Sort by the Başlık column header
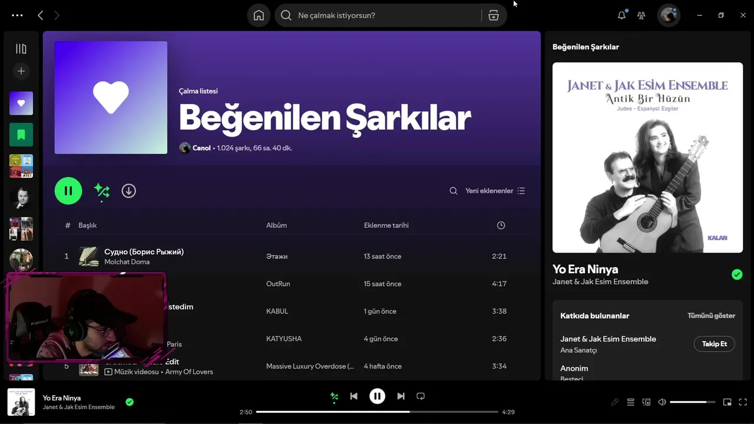754x424 pixels. click(x=87, y=225)
